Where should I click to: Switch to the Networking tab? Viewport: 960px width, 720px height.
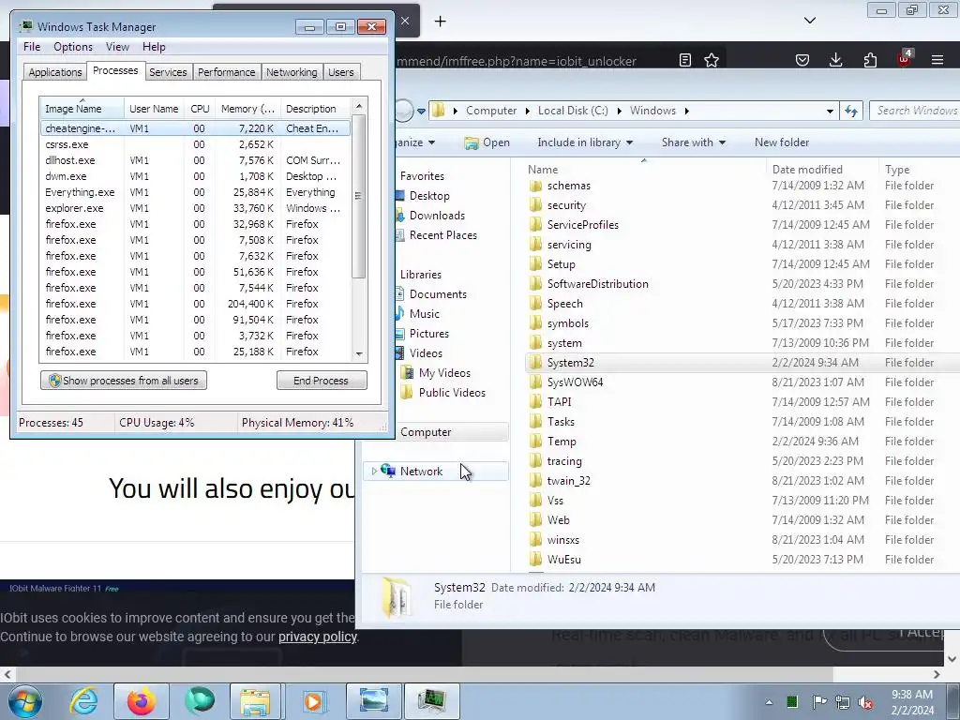click(292, 72)
